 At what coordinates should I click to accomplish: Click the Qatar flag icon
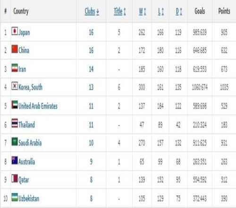pyautogui.click(x=15, y=178)
